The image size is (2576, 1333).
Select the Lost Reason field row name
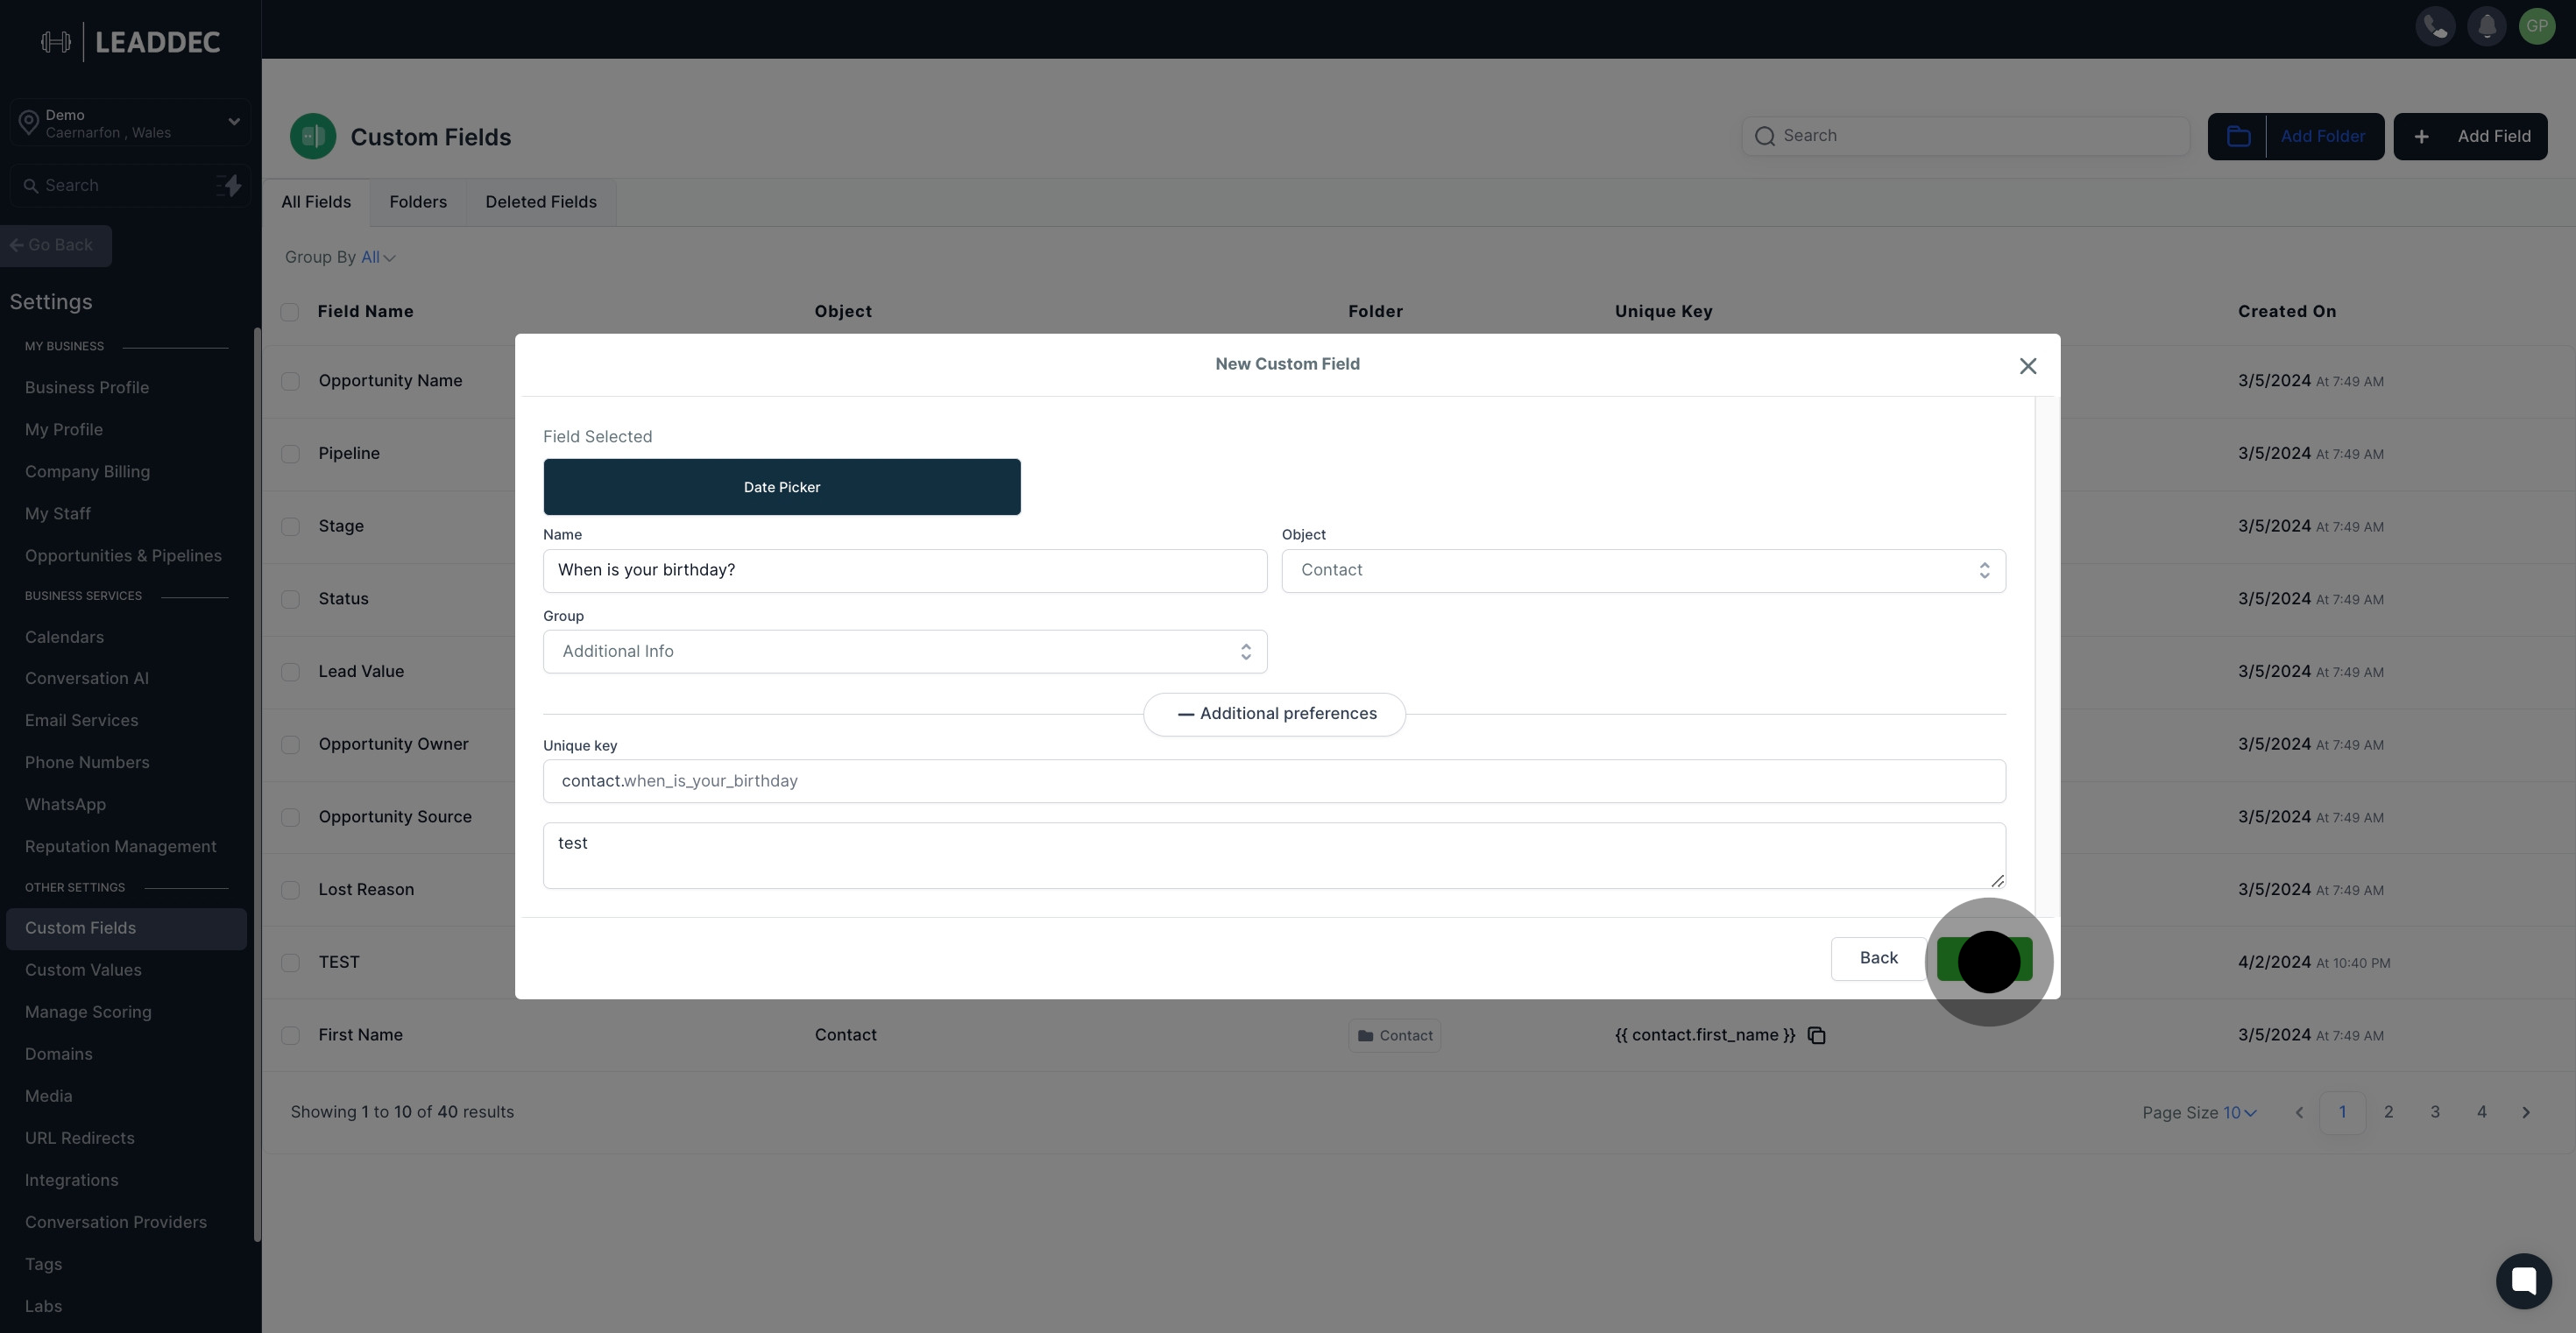tap(366, 889)
